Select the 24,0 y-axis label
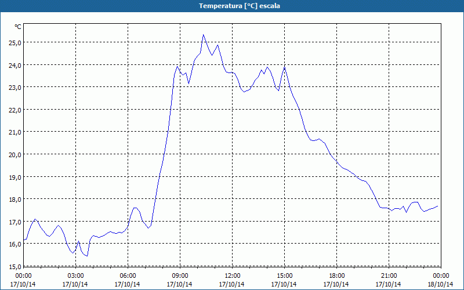This screenshot has height=290, width=464. coord(15,65)
